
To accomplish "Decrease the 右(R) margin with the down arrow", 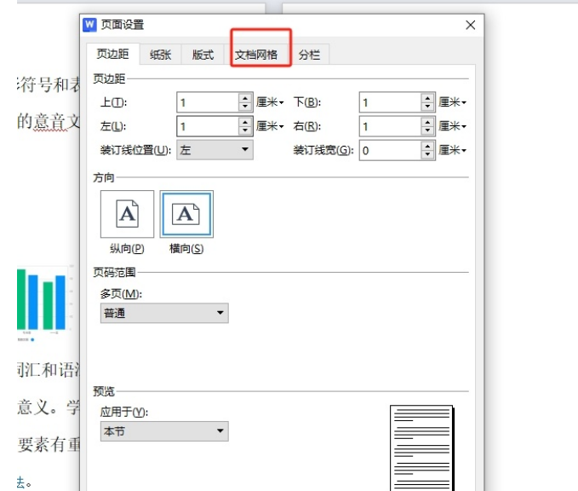I will click(x=427, y=131).
